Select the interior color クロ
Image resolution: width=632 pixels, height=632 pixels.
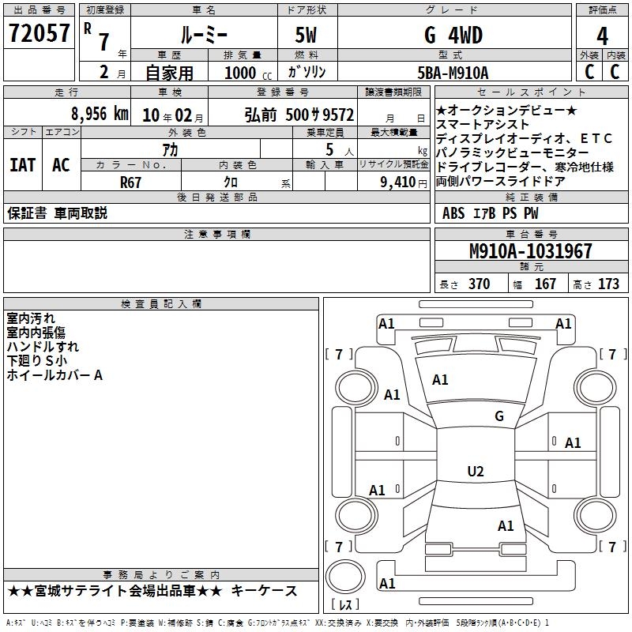[x=231, y=182]
